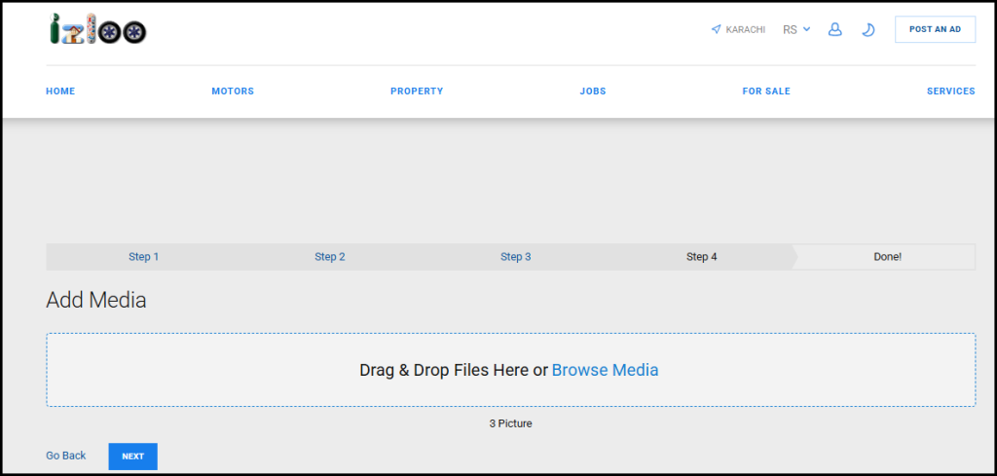Screen dimensions: 997x476
Task: Open the user account profile icon
Action: click(834, 30)
